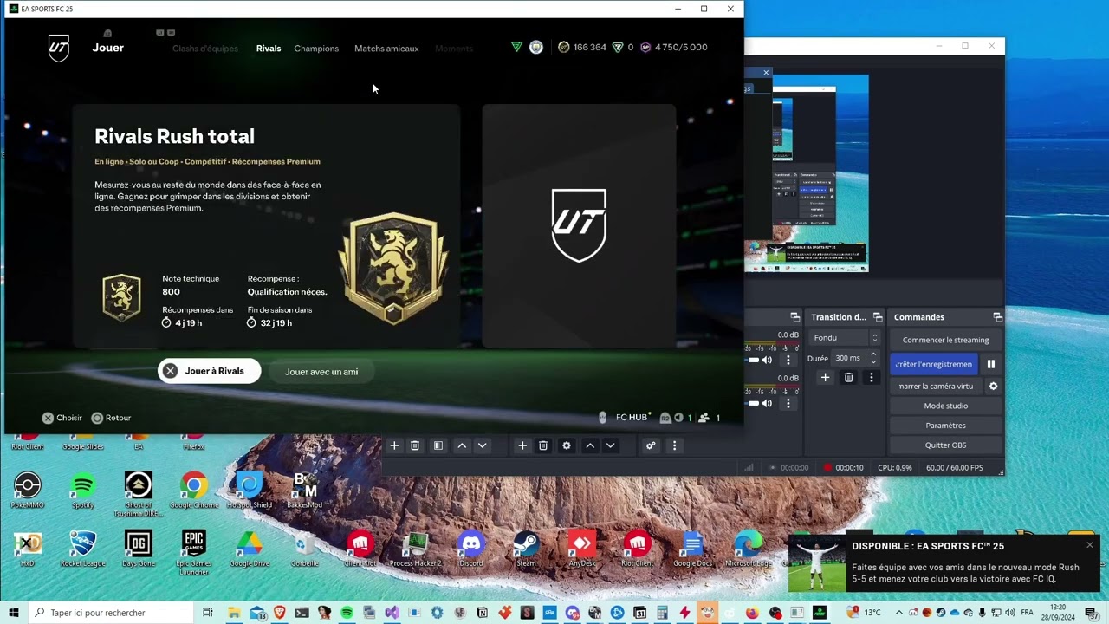Click Jouer à Rivals button

point(209,371)
